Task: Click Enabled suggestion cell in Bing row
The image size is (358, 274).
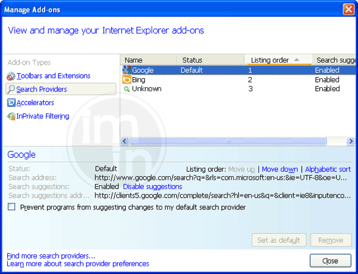Action: point(327,79)
